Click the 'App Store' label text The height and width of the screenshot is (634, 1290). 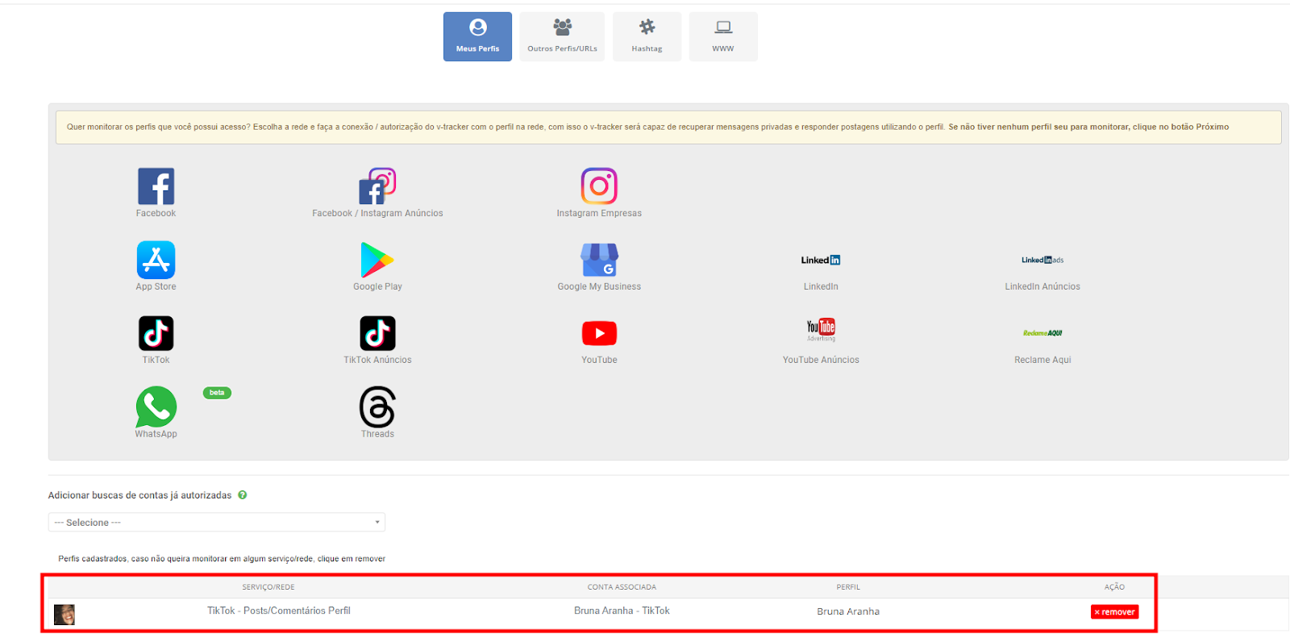[156, 286]
